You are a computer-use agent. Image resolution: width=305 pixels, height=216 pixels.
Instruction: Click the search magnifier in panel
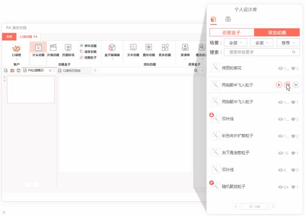[294, 52]
